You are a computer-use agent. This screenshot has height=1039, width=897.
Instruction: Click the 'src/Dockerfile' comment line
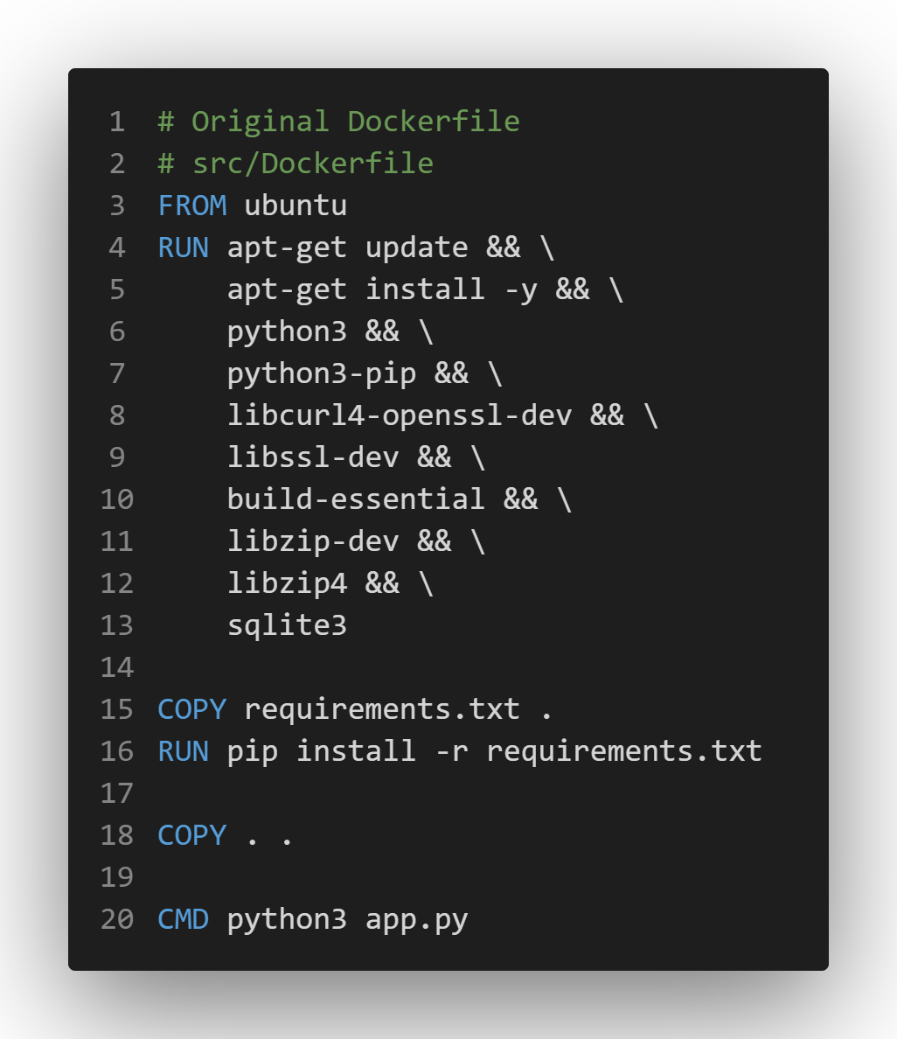(x=313, y=164)
